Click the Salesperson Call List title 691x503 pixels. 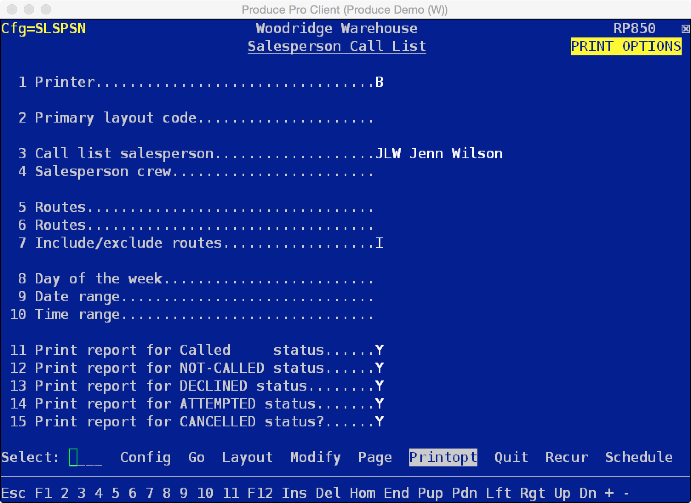pyautogui.click(x=337, y=46)
